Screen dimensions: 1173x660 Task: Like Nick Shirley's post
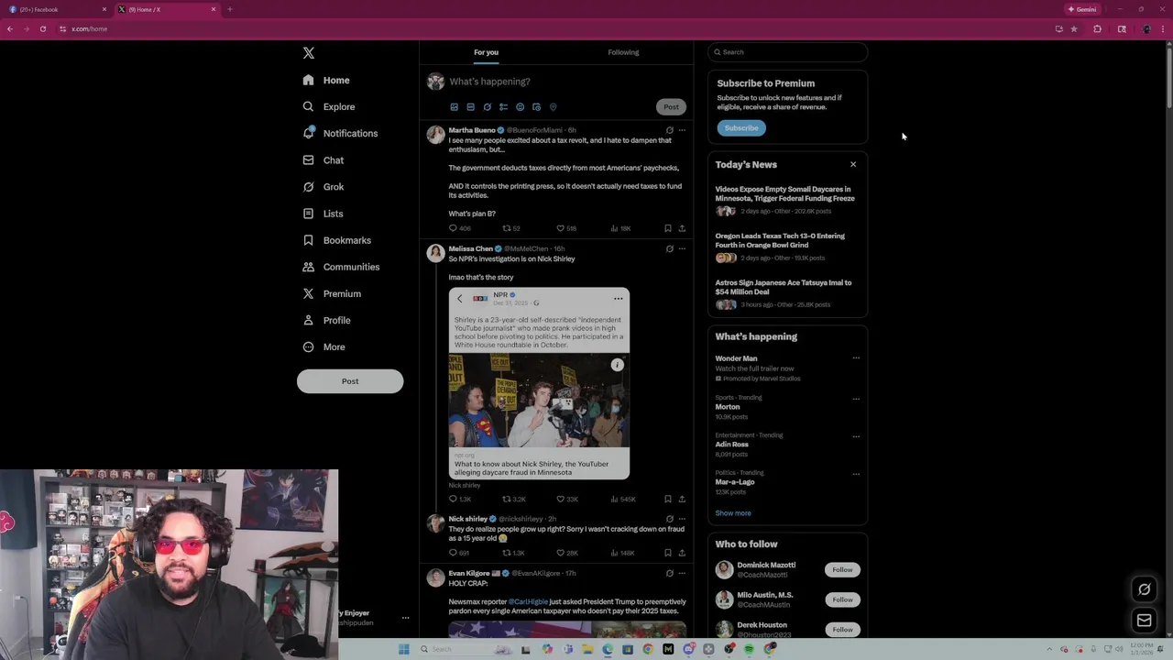567,553
